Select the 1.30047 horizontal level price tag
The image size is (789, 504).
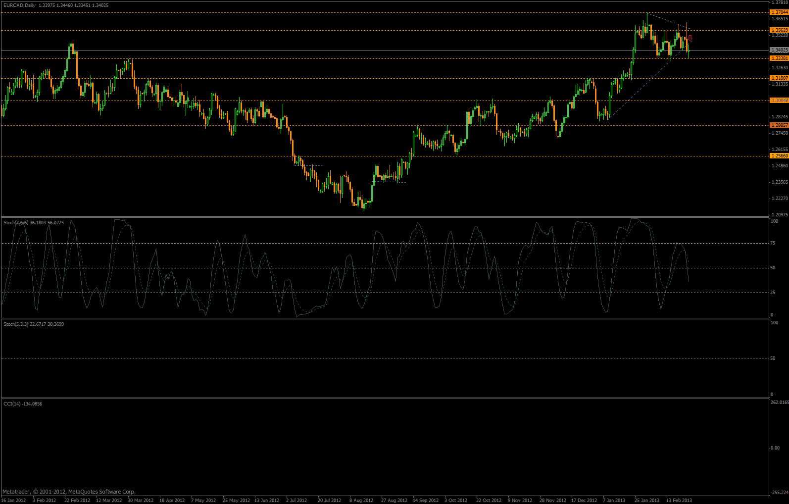coord(779,101)
